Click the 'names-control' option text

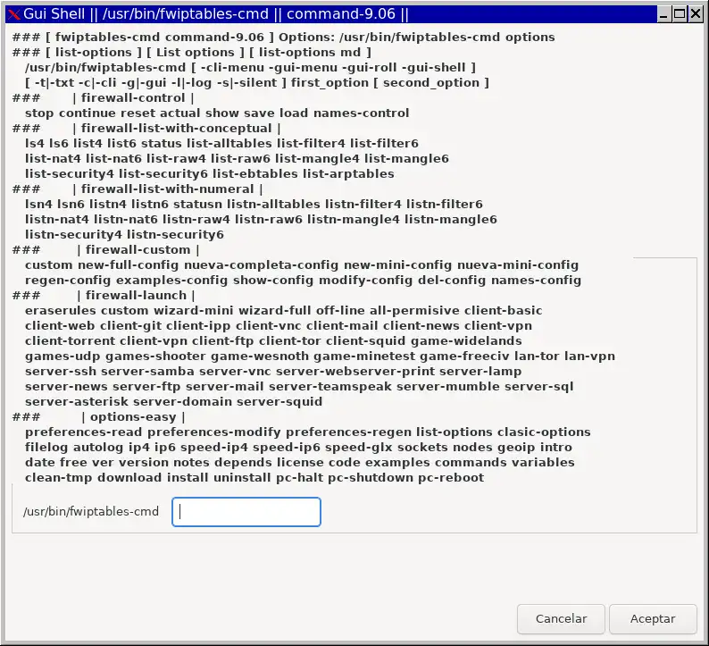[x=362, y=113]
